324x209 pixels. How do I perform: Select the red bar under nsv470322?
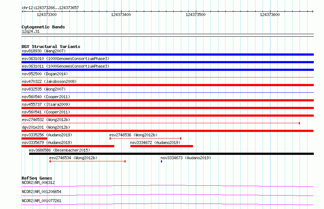pyautogui.click(x=167, y=85)
